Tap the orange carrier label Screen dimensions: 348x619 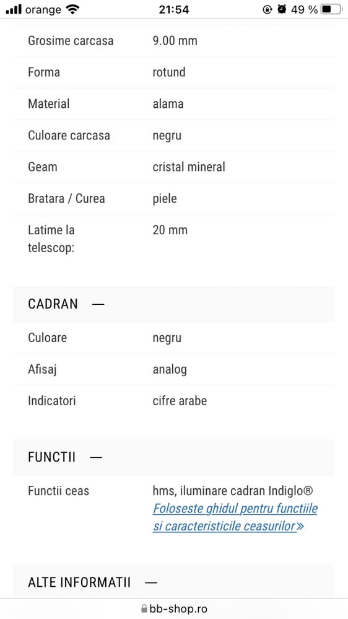tap(43, 10)
